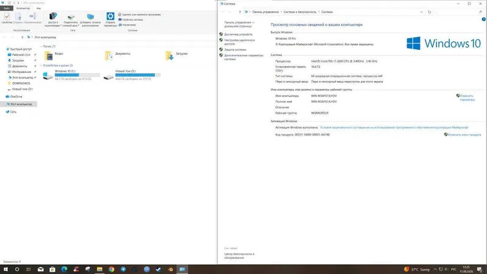Show hidden tray icons chevron
This screenshot has height=274, width=487.
coord(435,269)
